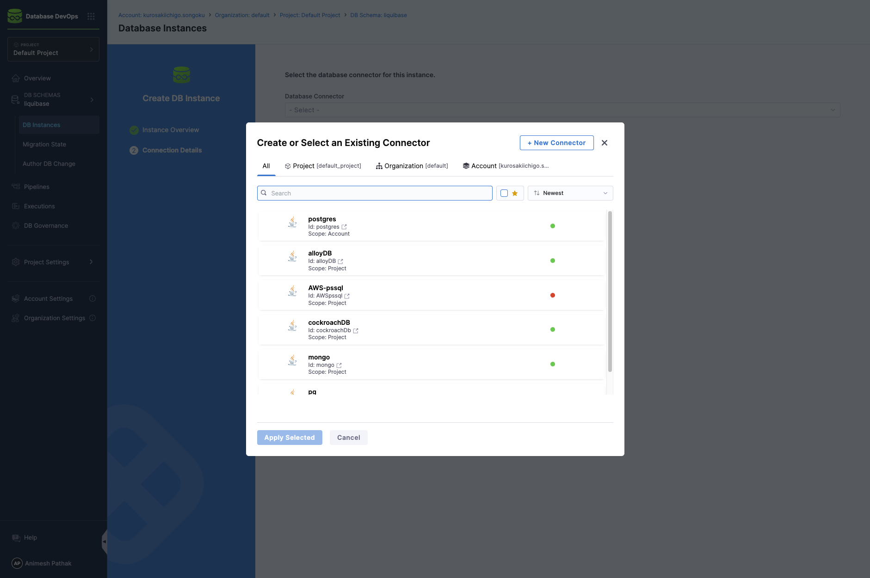This screenshot has height=578, width=870.
Task: Open the Newest sort dropdown
Action: coord(570,193)
